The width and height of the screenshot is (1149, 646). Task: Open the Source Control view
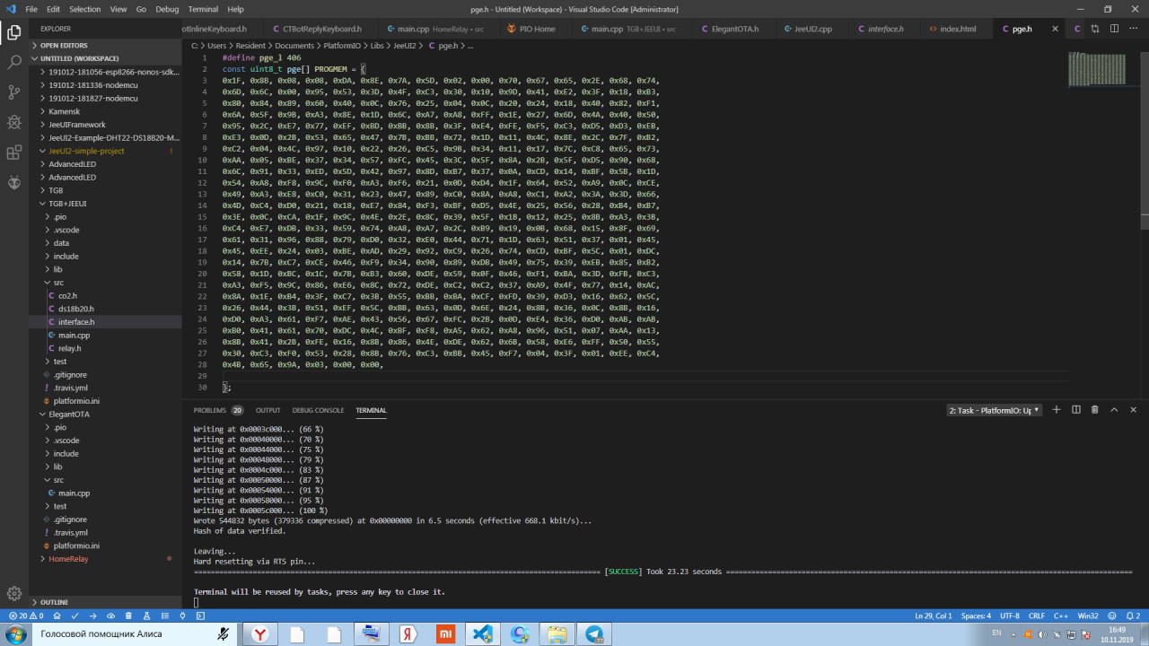click(14, 92)
